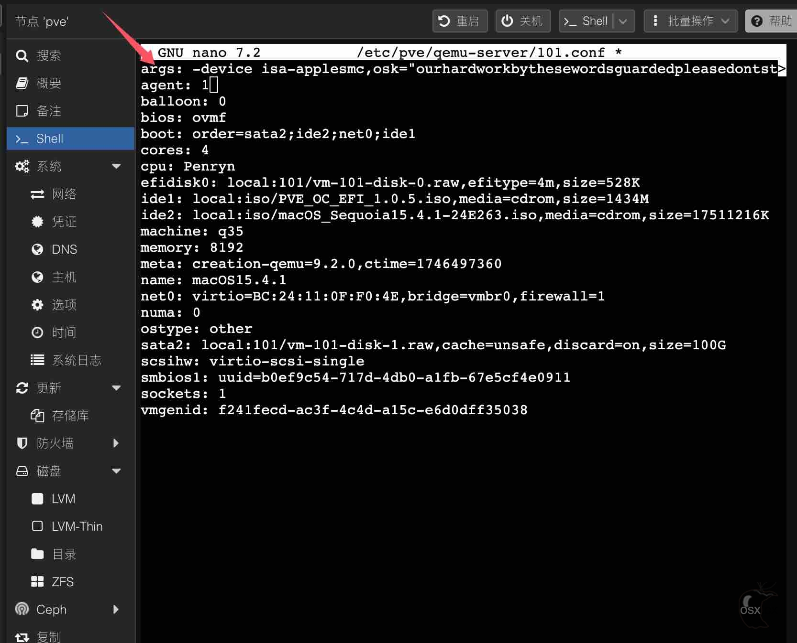Click the 更新 refresh icon
The width and height of the screenshot is (797, 643).
point(22,388)
